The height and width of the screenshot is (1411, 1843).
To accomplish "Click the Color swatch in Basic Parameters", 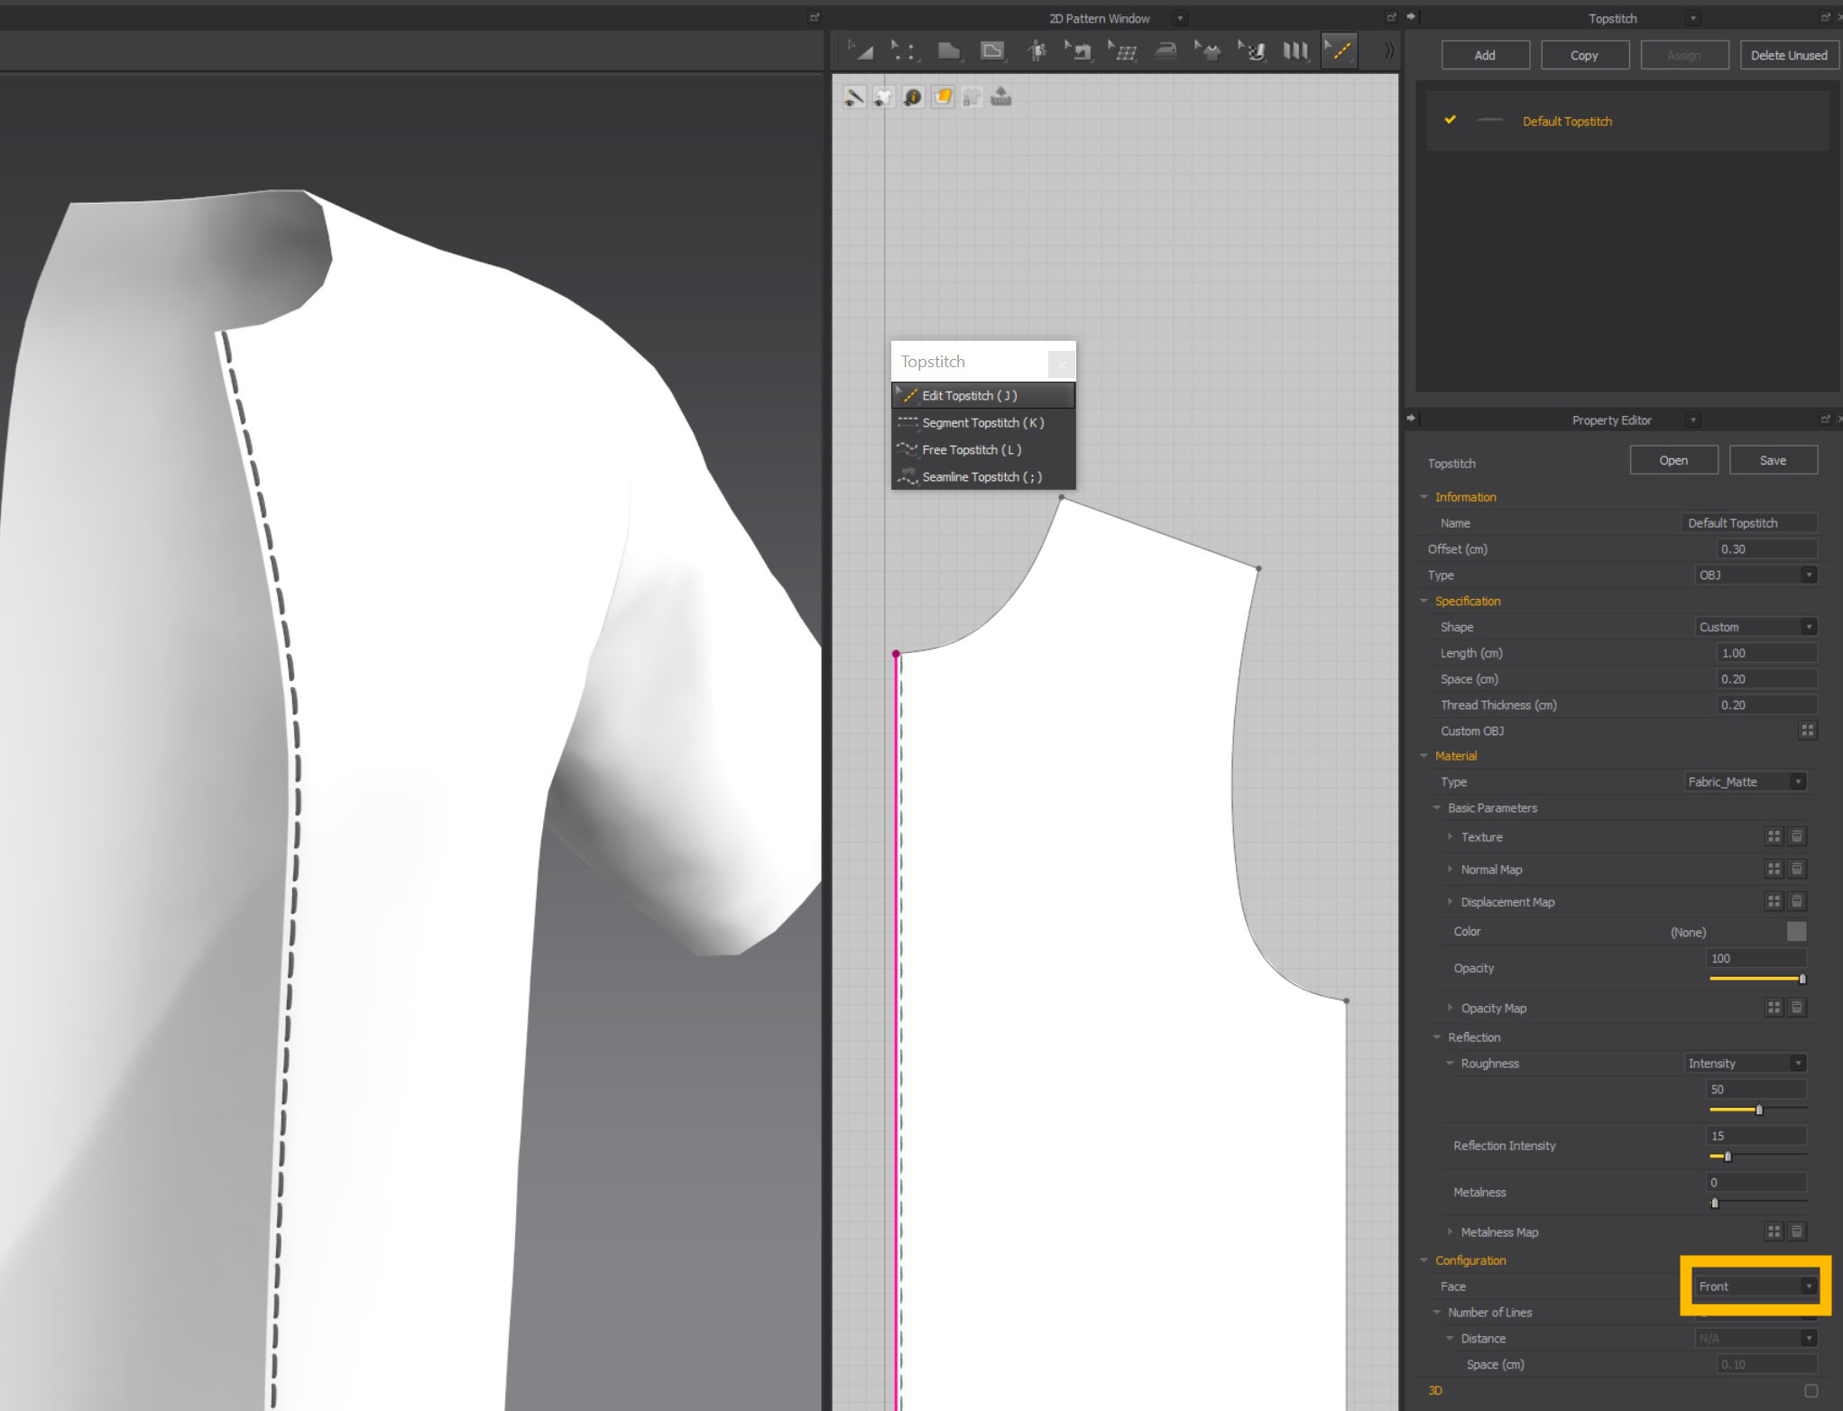I will (x=1796, y=931).
